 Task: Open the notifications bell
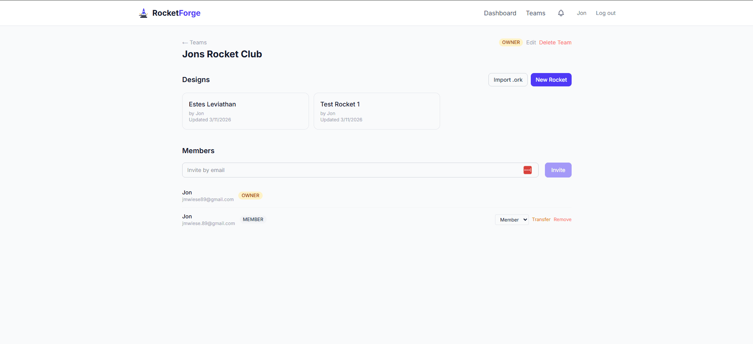pos(561,13)
